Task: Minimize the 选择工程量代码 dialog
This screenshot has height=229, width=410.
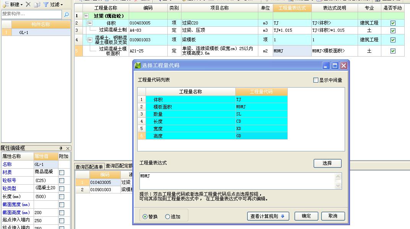Action: [326, 65]
